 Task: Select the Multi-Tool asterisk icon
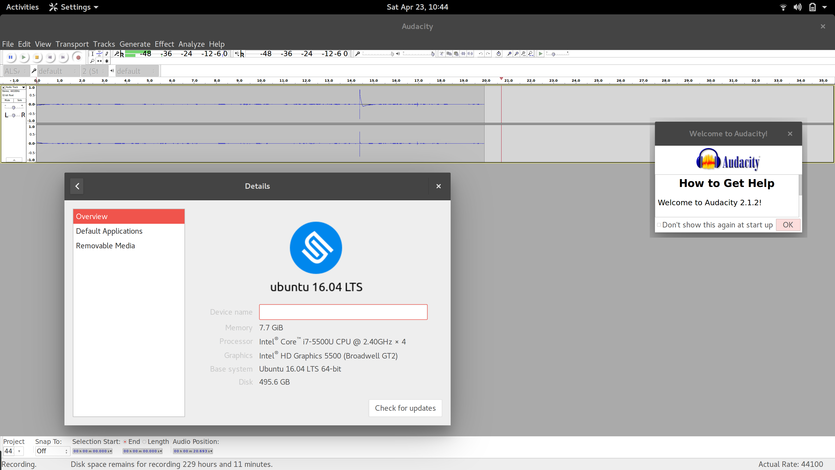(x=107, y=61)
